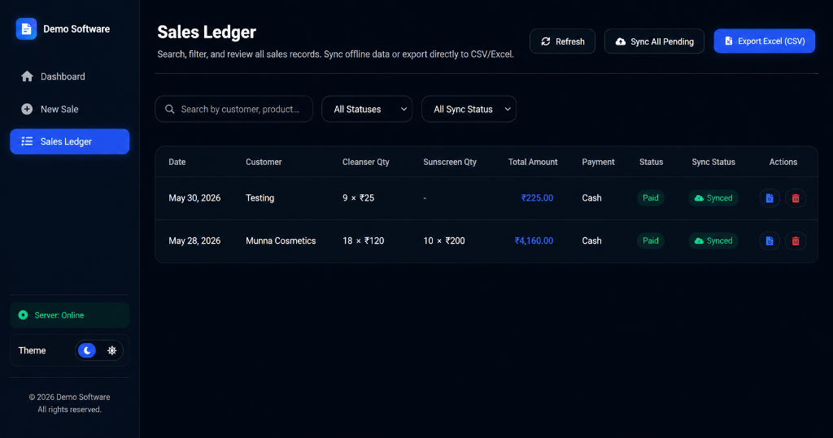Click the Sync Status column header
Image resolution: width=833 pixels, height=438 pixels.
point(713,162)
